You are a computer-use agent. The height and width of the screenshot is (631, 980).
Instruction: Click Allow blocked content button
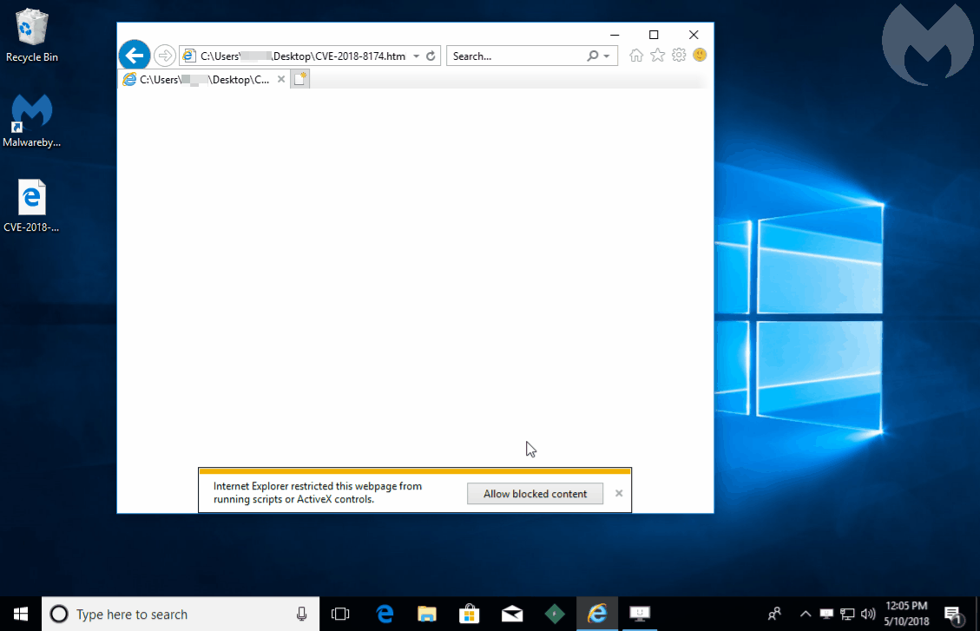(535, 494)
